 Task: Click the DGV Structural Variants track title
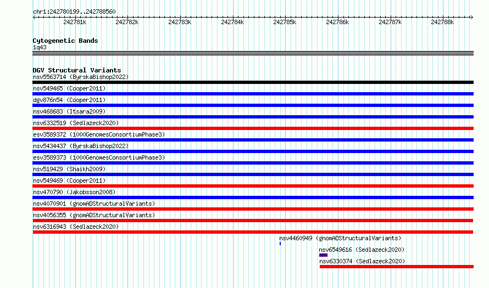77,70
